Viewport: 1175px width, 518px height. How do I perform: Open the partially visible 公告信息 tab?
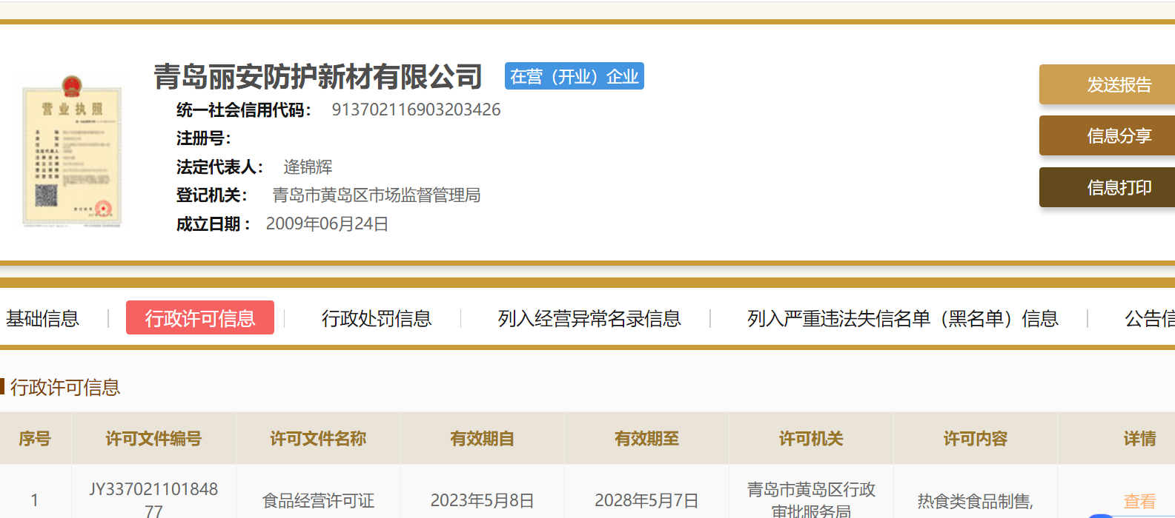(1150, 318)
